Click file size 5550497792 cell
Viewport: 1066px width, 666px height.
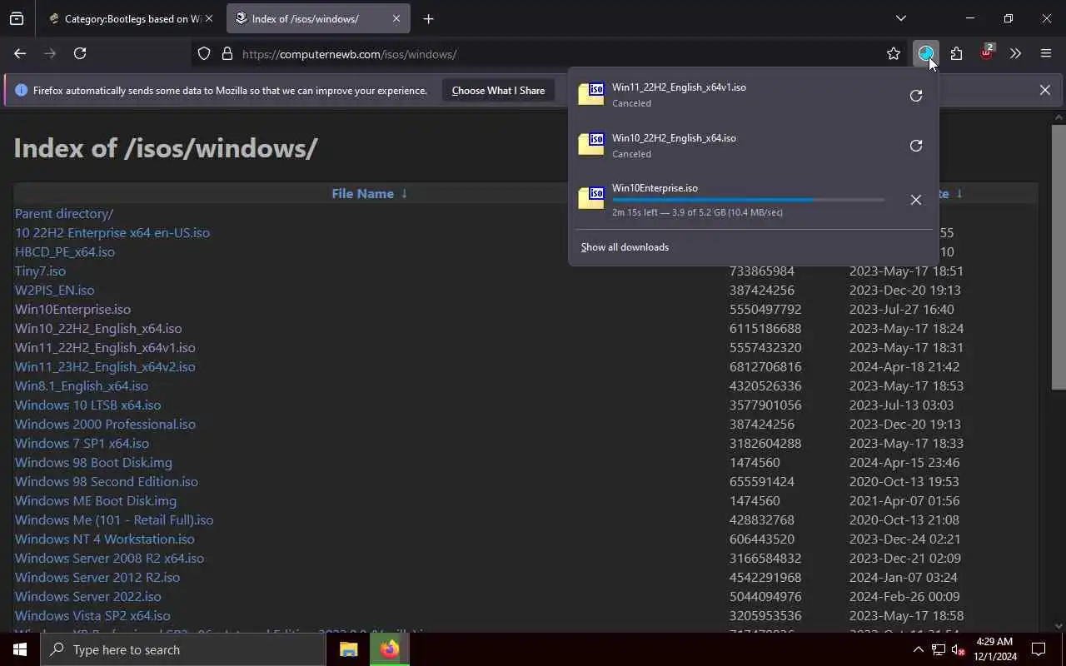pos(765,309)
